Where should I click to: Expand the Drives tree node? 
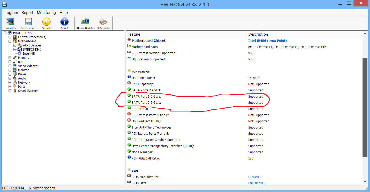[10, 74]
